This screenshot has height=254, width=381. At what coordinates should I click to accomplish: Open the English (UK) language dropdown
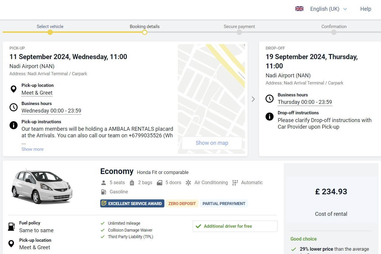coord(328,9)
